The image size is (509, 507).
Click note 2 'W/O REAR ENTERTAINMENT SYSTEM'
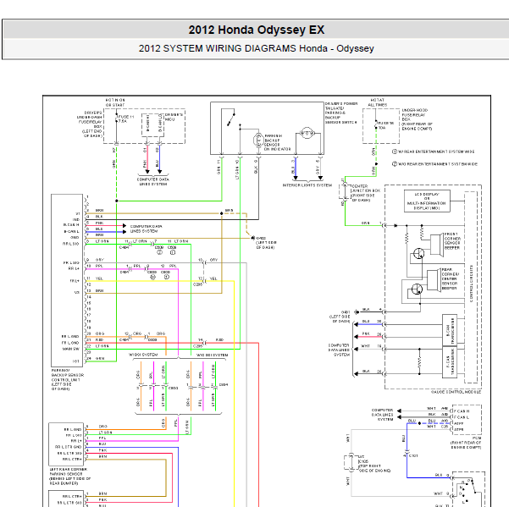434,164
